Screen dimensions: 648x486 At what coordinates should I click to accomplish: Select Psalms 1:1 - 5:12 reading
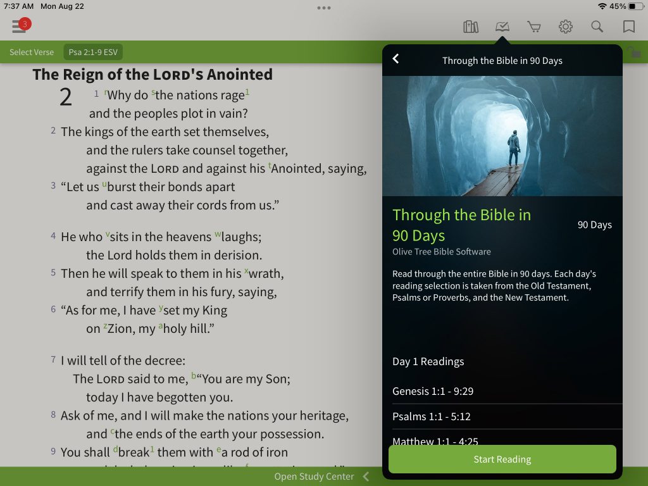pyautogui.click(x=502, y=416)
